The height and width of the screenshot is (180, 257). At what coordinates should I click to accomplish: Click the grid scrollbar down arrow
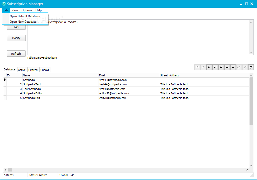point(251,166)
